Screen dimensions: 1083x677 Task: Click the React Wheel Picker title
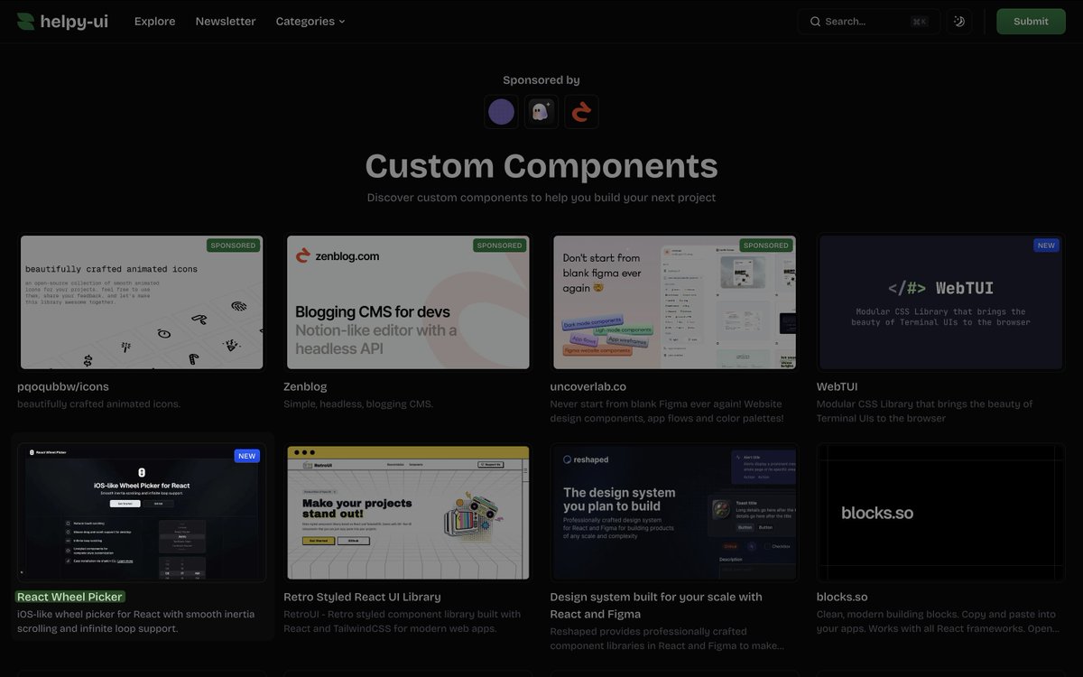pyautogui.click(x=69, y=597)
